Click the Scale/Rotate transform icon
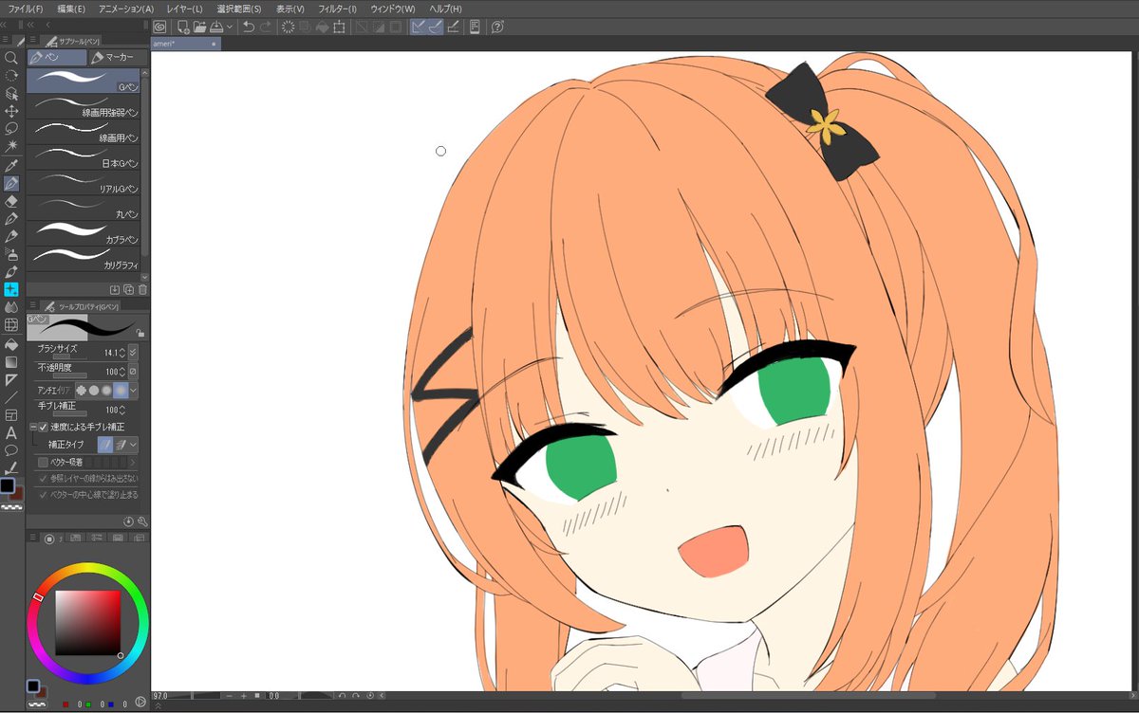This screenshot has height=713, width=1139. coord(339,27)
